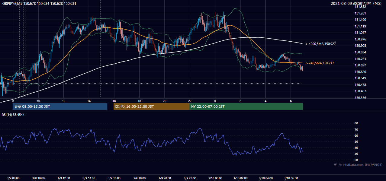Click the NY 22:00-07:00 JST session bar
This screenshot has height=181, width=386.
246,106
